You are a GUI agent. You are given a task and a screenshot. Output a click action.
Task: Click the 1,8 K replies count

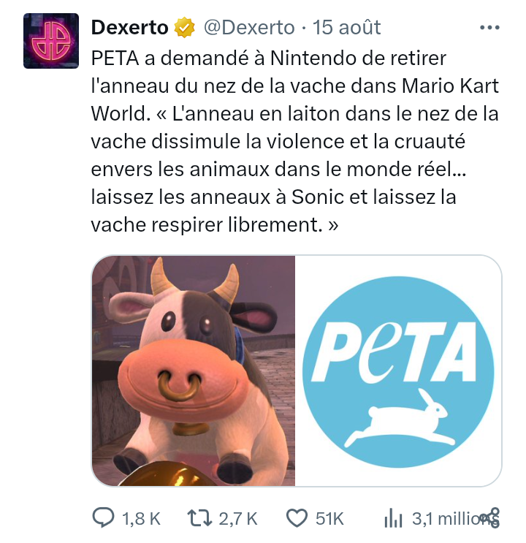click(x=141, y=519)
